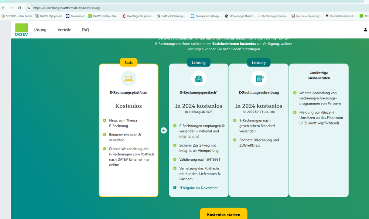Screen dimensions: 369x219
Task: Open the OfficeSupportMatrix bookmark
Action: tap(239, 16)
